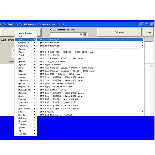The height and width of the screenshot is (155, 155).
Task: Select Toyota from the make menu
Action: 22,124
